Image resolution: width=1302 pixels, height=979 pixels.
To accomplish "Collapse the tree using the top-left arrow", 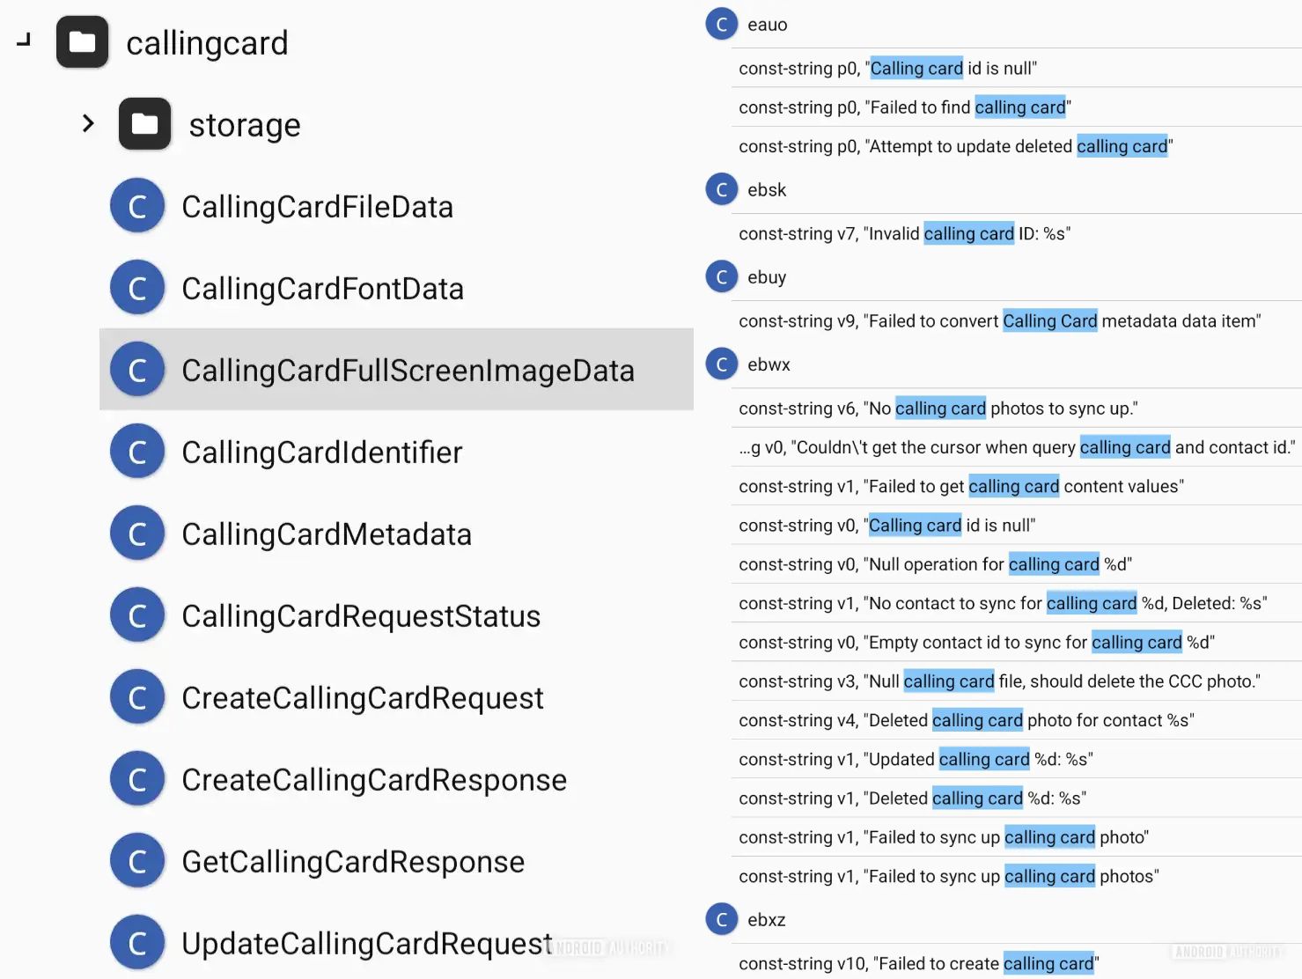I will (23, 39).
